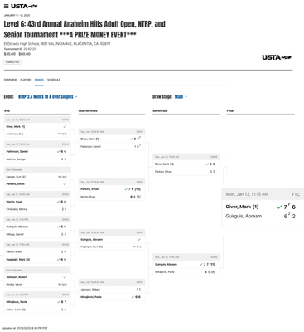Viewport: 304px width, 332px height.
Task: Click the green checkmark beside Diver, Mark in R16
Action: click(x=65, y=126)
